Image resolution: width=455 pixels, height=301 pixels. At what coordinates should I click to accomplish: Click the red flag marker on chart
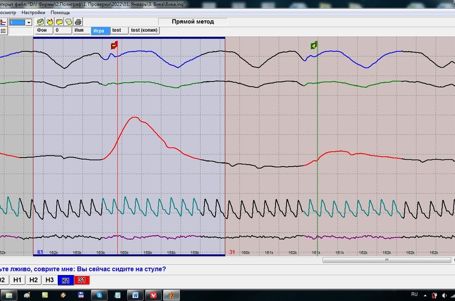pos(114,46)
